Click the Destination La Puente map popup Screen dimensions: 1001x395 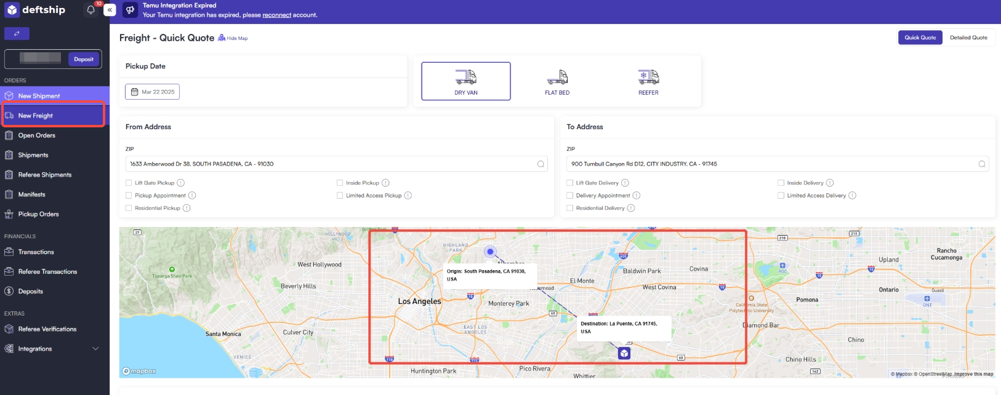point(624,327)
